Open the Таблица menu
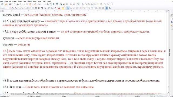 pos(29,1)
